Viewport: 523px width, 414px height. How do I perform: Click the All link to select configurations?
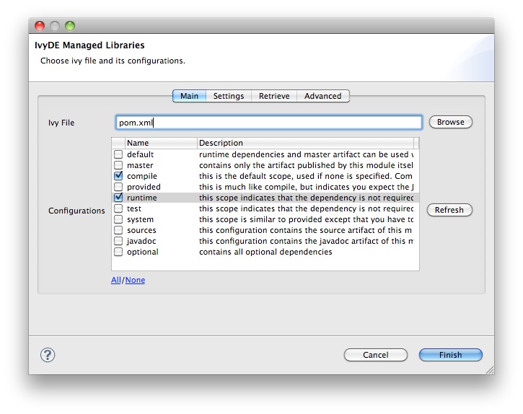pos(115,280)
